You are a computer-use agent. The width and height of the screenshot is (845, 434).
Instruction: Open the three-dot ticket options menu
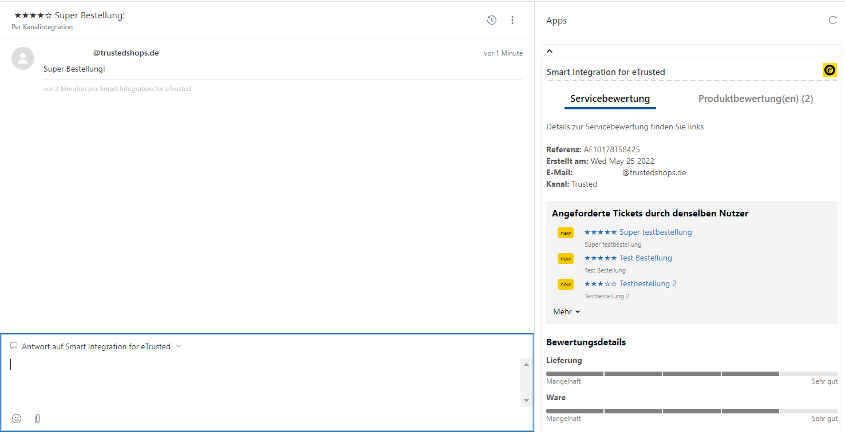point(512,21)
